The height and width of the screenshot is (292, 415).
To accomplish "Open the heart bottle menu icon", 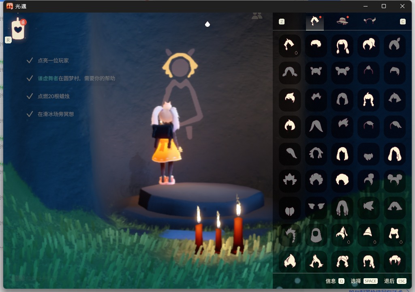I will [x=18, y=29].
